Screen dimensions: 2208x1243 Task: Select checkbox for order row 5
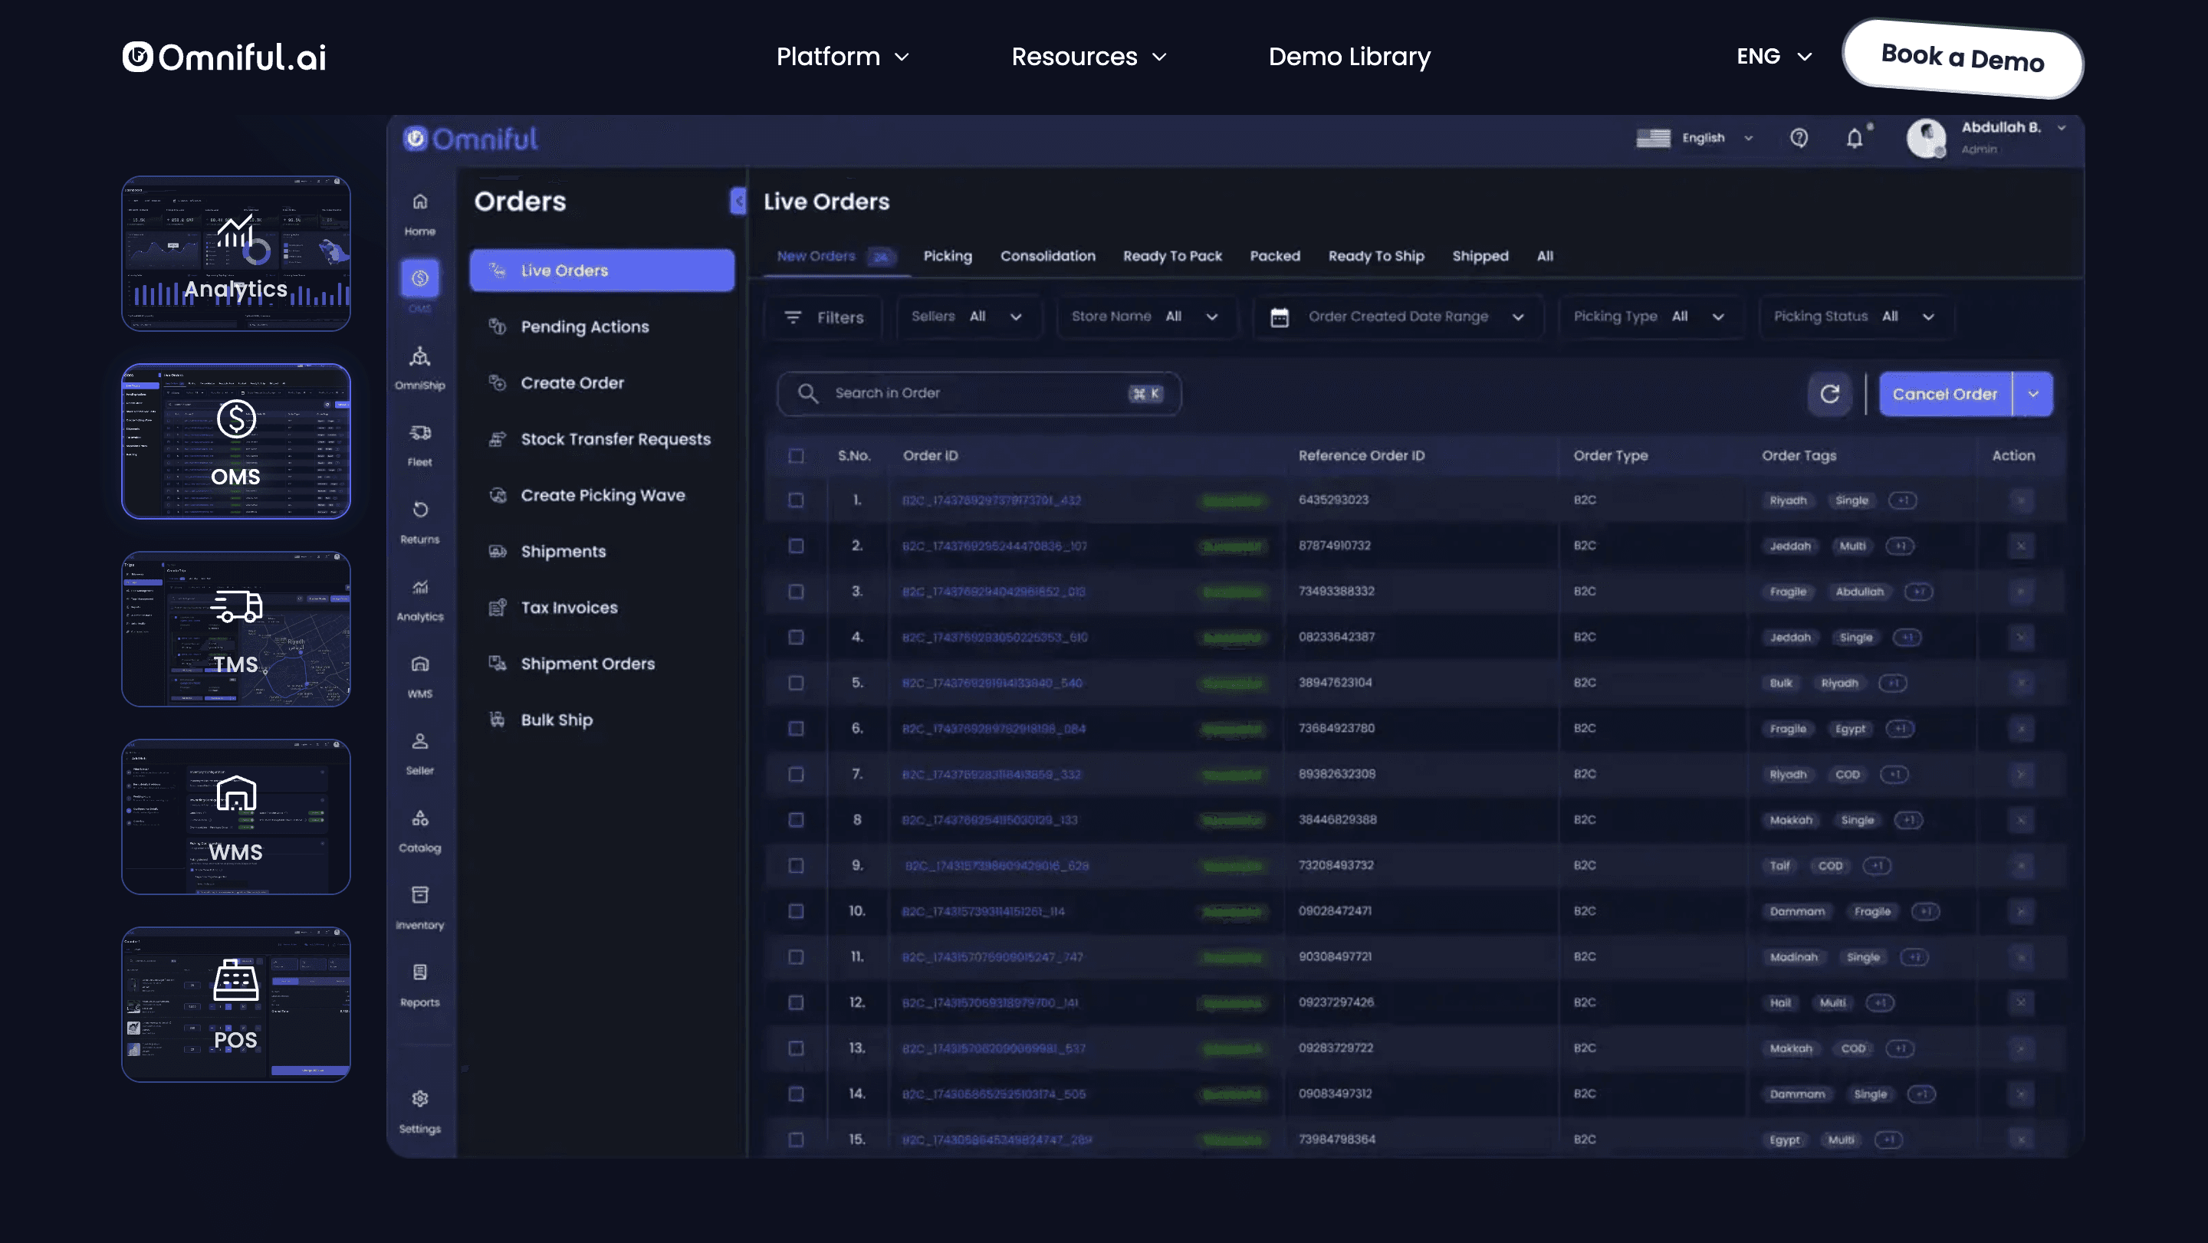pyautogui.click(x=796, y=683)
